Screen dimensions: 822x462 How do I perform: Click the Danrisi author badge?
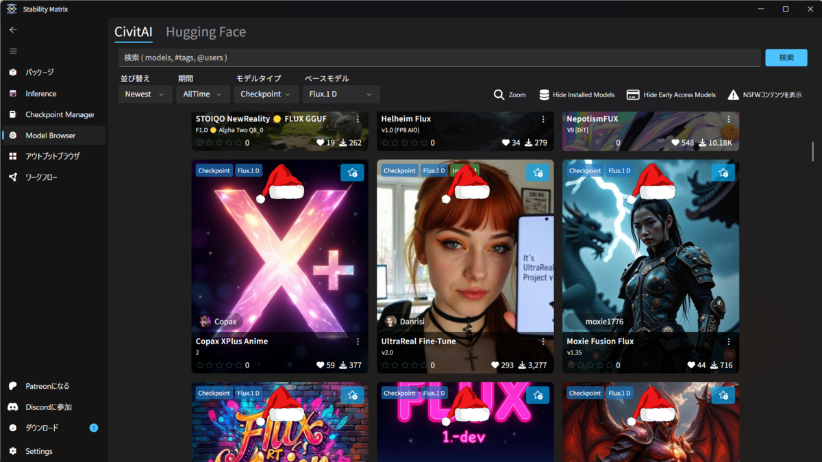(x=405, y=321)
